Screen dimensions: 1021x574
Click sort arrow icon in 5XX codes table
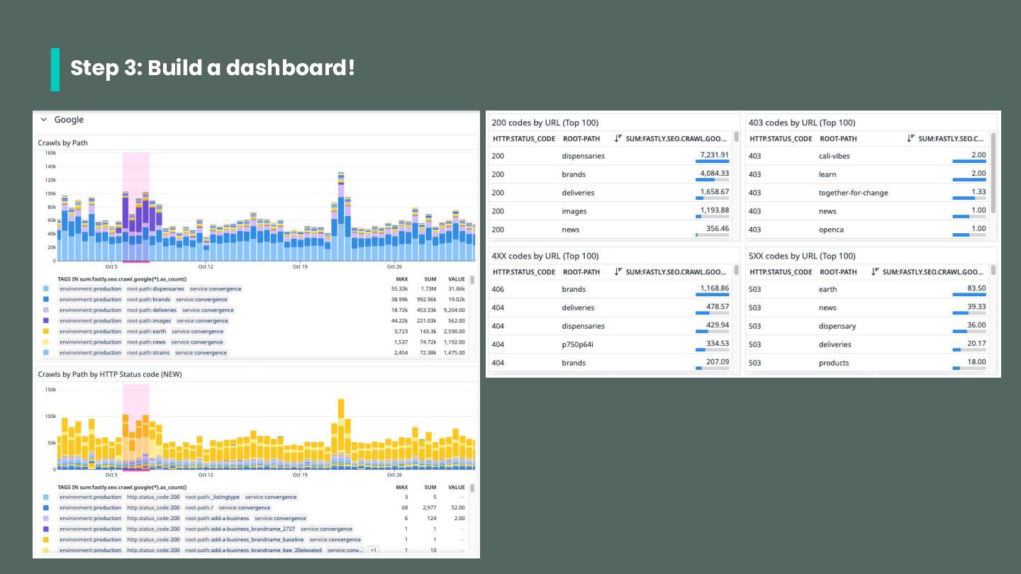click(x=875, y=272)
